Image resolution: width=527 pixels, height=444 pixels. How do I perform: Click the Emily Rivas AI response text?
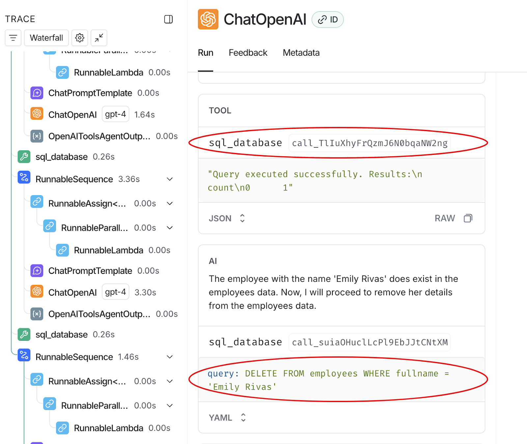tap(333, 292)
